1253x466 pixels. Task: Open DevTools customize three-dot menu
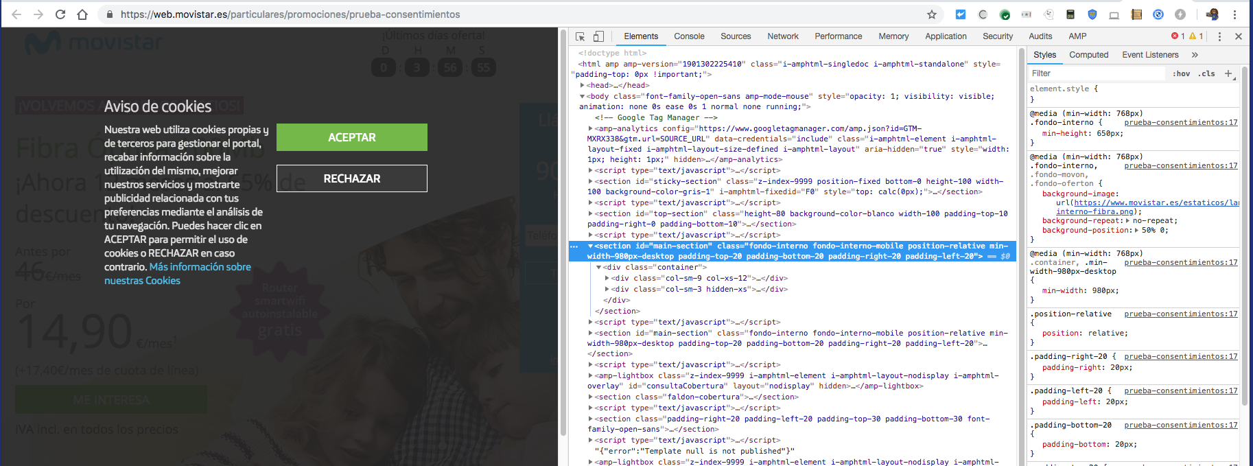[1219, 36]
